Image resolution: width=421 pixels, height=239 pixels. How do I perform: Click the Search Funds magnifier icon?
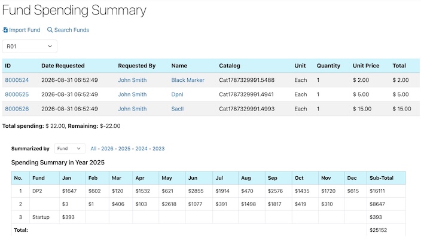(50, 30)
